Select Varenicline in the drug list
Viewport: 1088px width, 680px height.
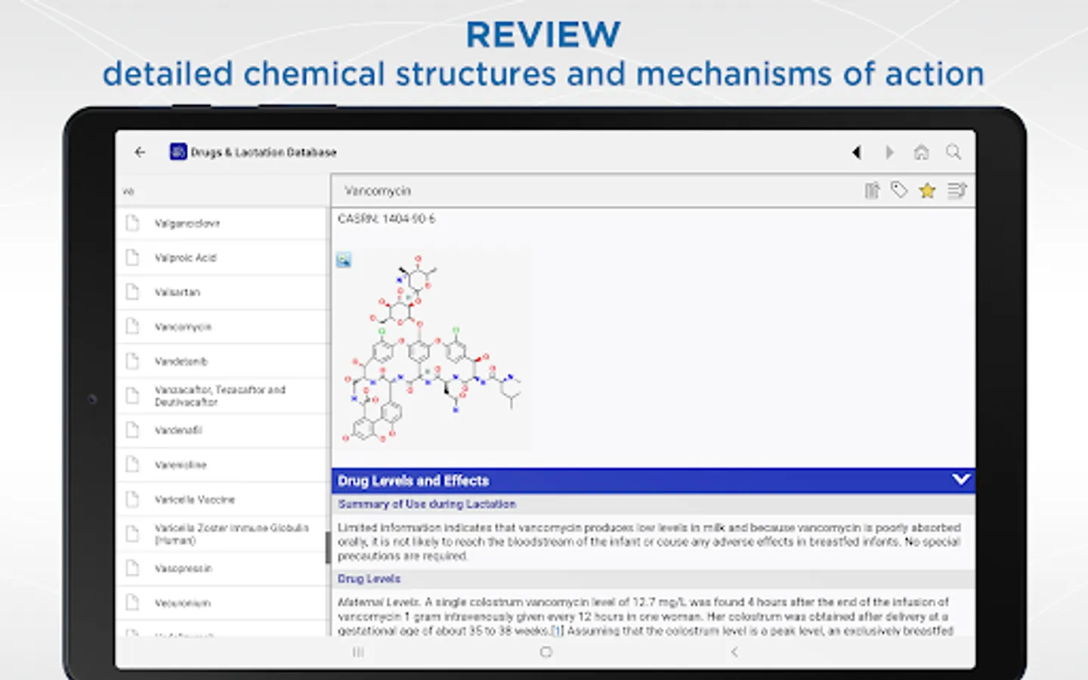point(223,465)
